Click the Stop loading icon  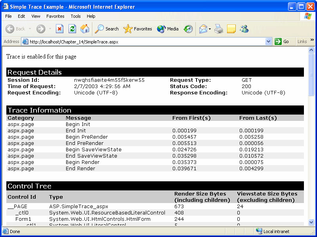point(59,29)
